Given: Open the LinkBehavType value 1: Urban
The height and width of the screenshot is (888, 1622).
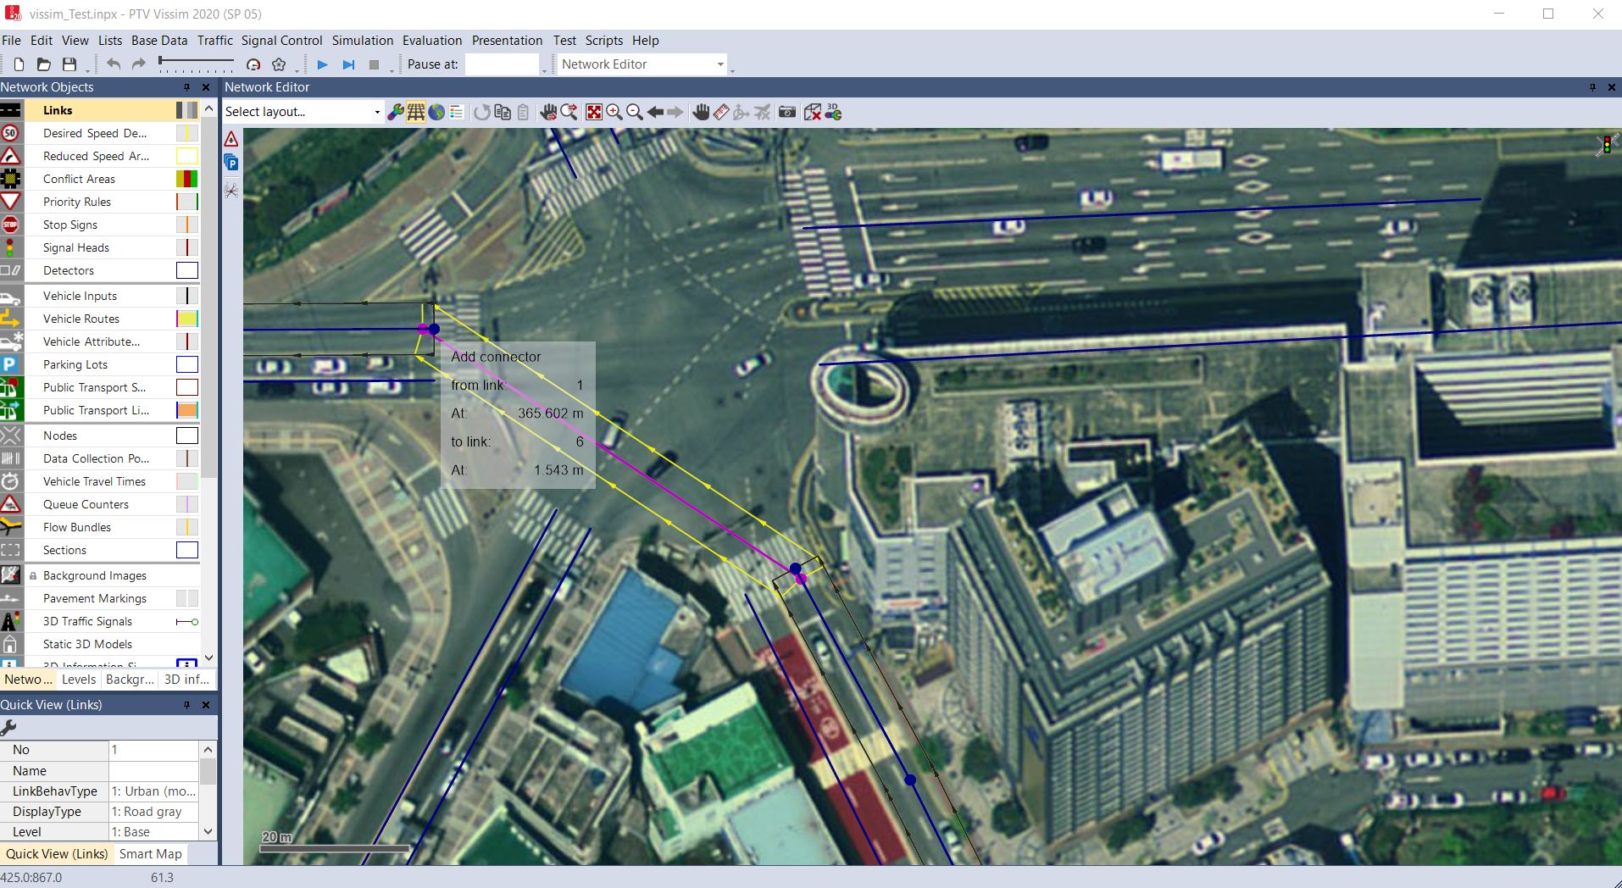Looking at the screenshot, I should [153, 791].
